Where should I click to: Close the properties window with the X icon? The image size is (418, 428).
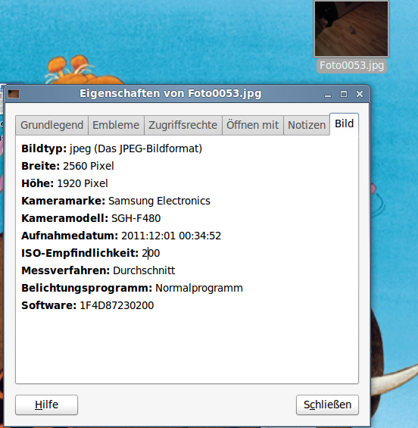(360, 94)
